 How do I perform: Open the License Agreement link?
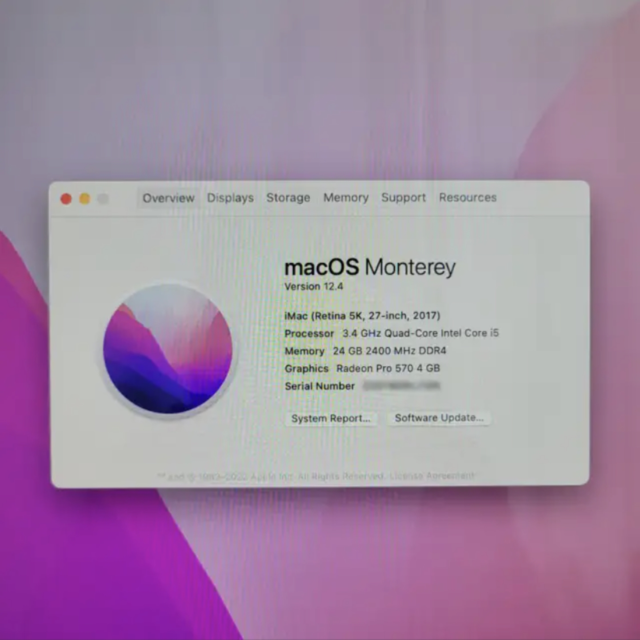pyautogui.click(x=432, y=476)
